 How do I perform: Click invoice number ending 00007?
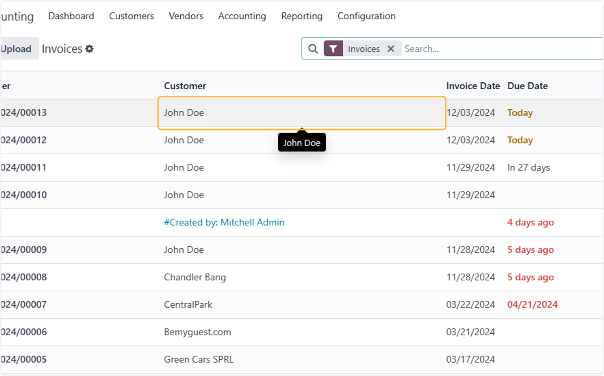pos(23,304)
